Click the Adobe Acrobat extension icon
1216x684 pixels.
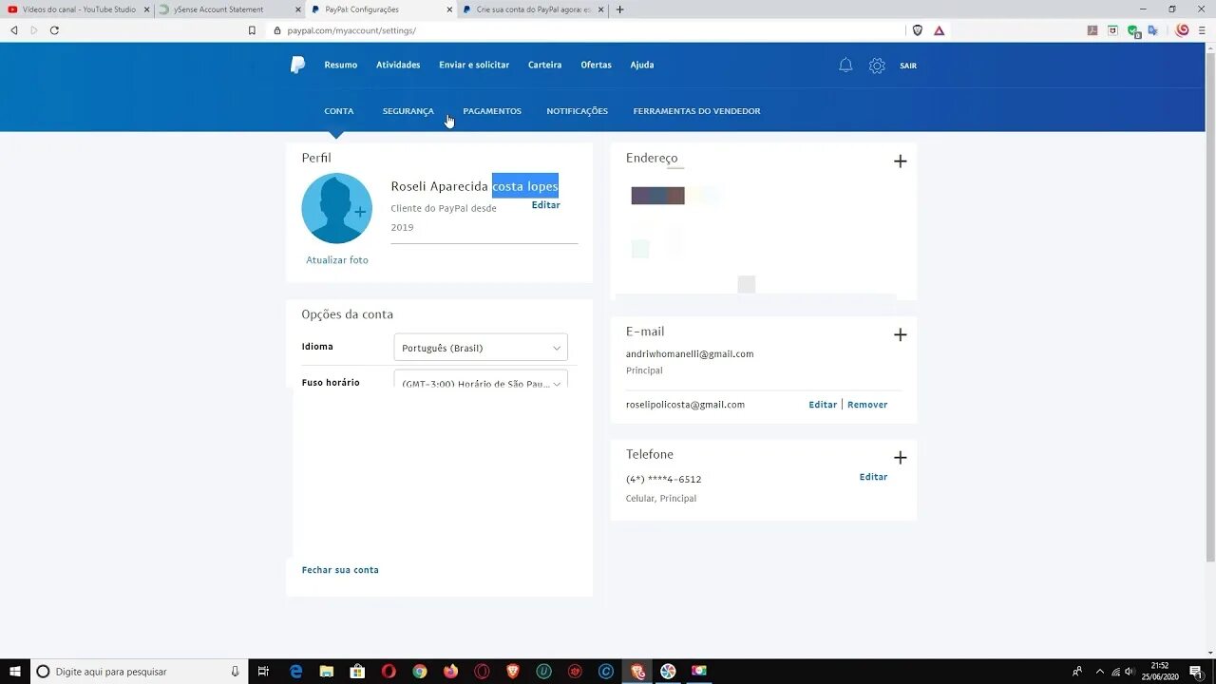(1092, 30)
